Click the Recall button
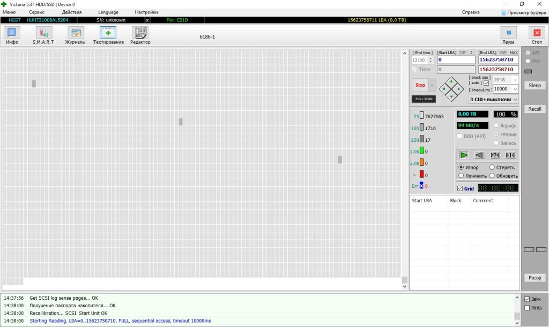 click(535, 109)
